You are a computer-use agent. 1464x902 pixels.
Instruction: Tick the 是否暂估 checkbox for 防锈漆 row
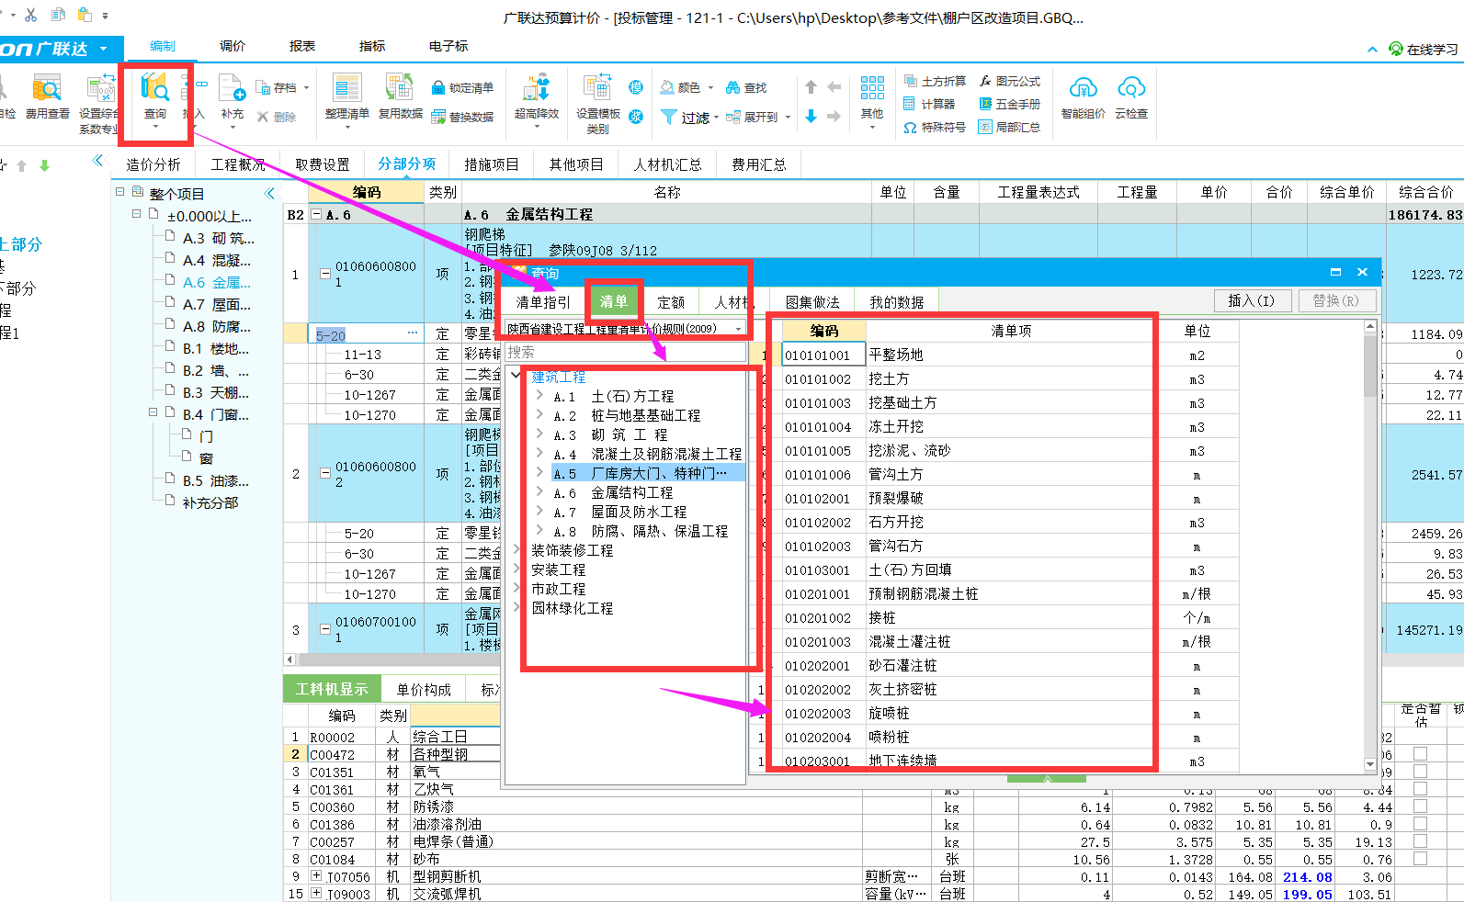(x=1420, y=806)
